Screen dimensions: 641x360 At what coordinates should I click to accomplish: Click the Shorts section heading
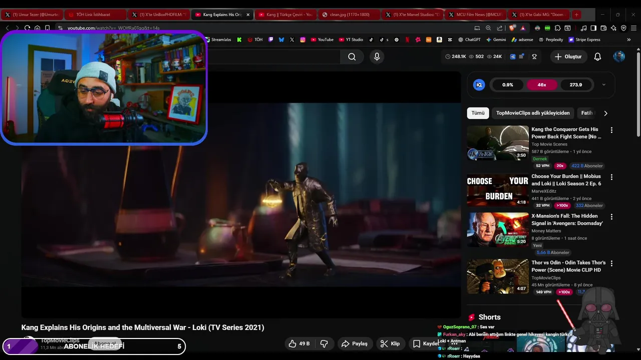489,317
